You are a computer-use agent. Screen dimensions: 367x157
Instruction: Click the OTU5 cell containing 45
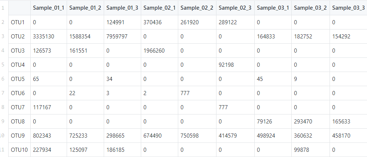(273, 79)
